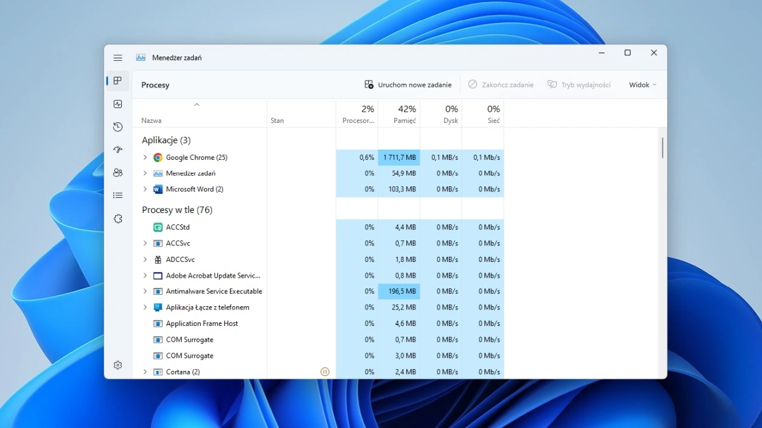Select the Users sidebar icon
The width and height of the screenshot is (762, 428).
pyautogui.click(x=117, y=172)
